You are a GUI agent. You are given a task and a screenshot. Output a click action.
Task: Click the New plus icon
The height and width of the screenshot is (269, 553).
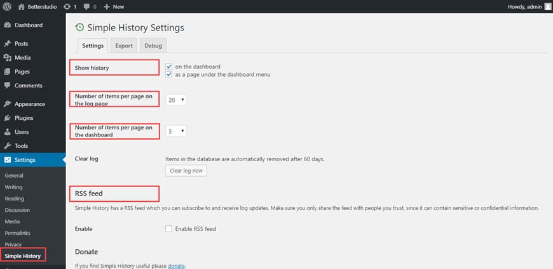[107, 7]
